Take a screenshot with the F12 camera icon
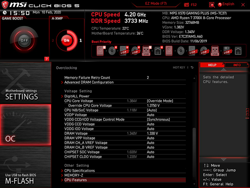The height and width of the screenshot is (188, 250). point(186,5)
